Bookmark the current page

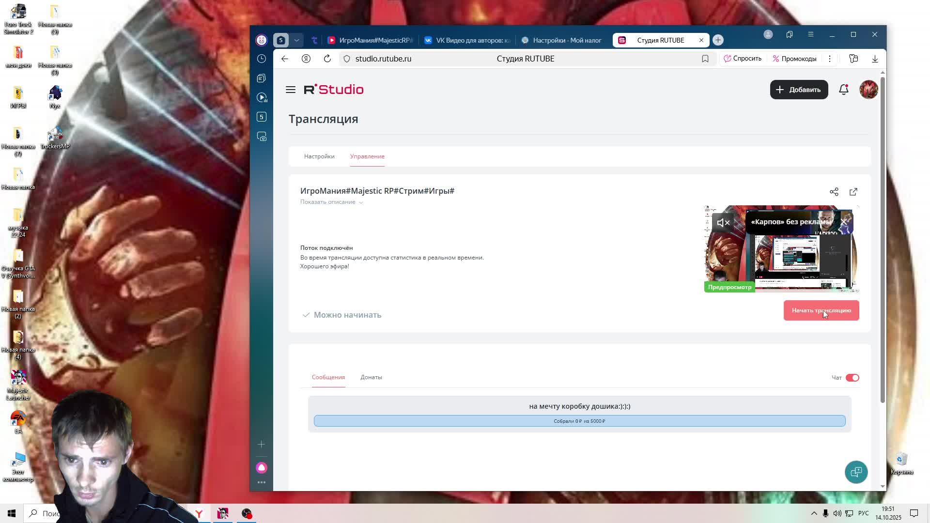[x=705, y=59]
